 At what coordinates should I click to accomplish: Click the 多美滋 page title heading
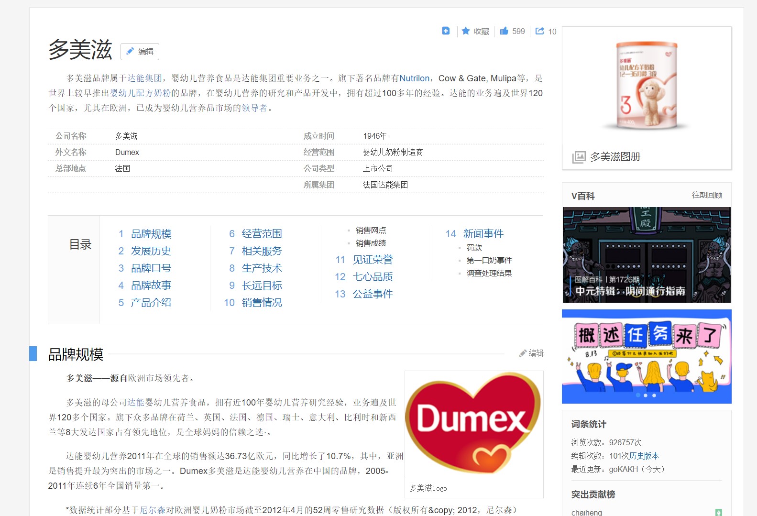(80, 50)
